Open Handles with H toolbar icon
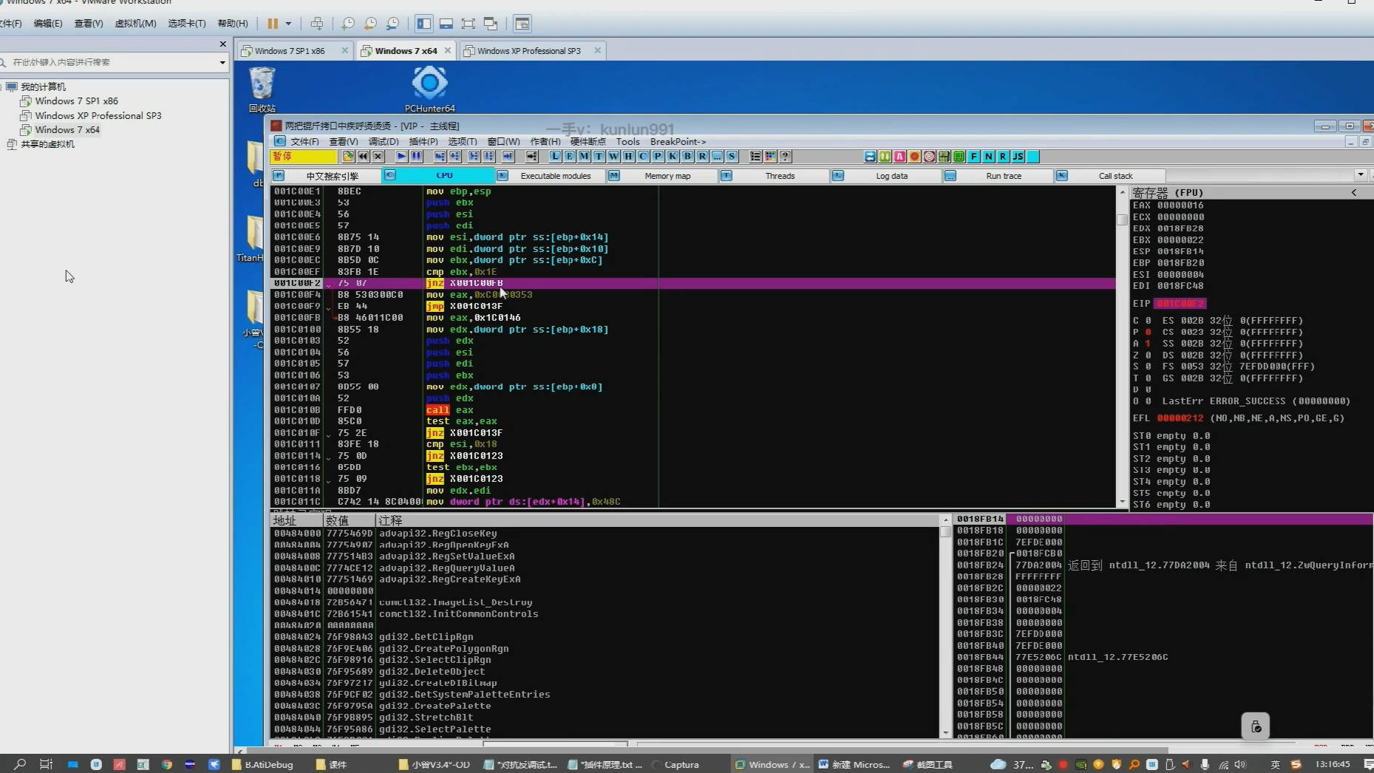 click(x=628, y=157)
